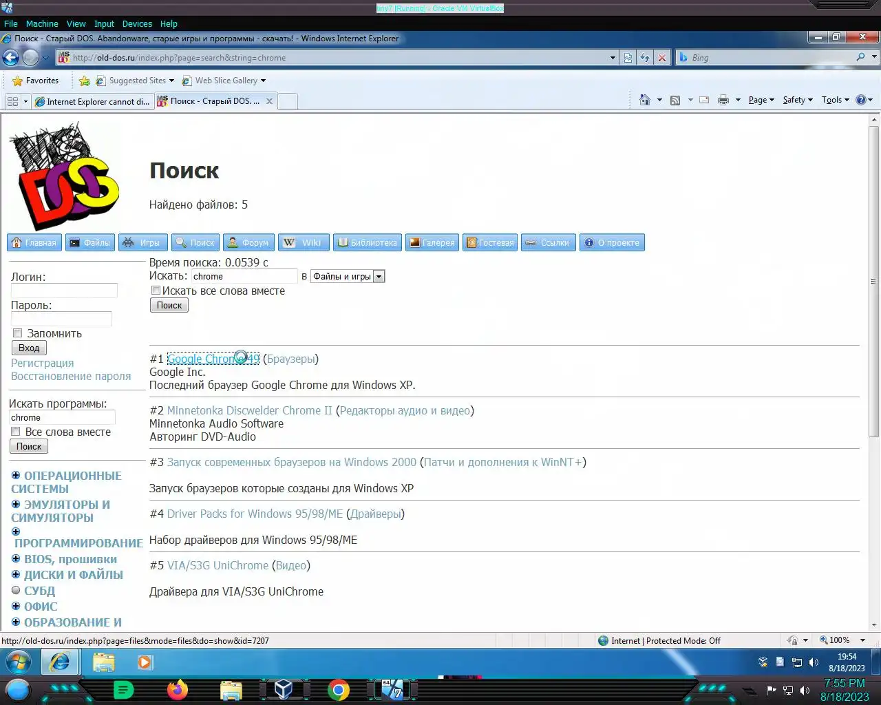Open Minnetonka Discwelder Chrome II link
This screenshot has width=881, height=705.
pyautogui.click(x=249, y=410)
